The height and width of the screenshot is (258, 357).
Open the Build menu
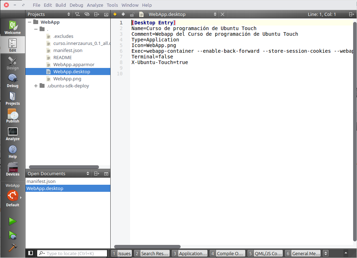pyautogui.click(x=60, y=5)
